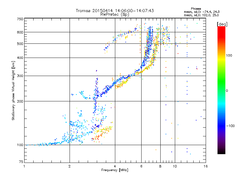Click the subtitle 'RwPretec (8p)'
Image resolution: width=242 pixels, height=181 pixels.
tap(115, 14)
